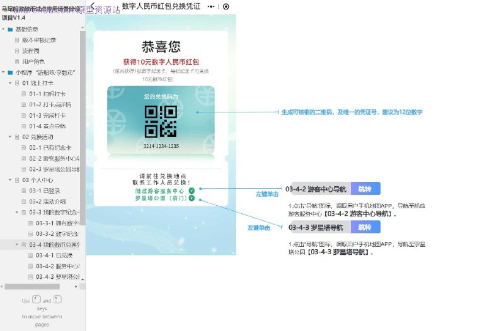
Task: Collapse the 03-4 我的数币兑换 node
Action: [x=17, y=245]
